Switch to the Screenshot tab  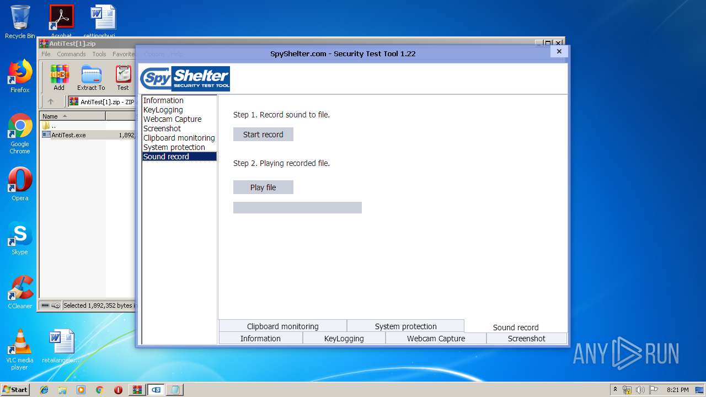[527, 339]
